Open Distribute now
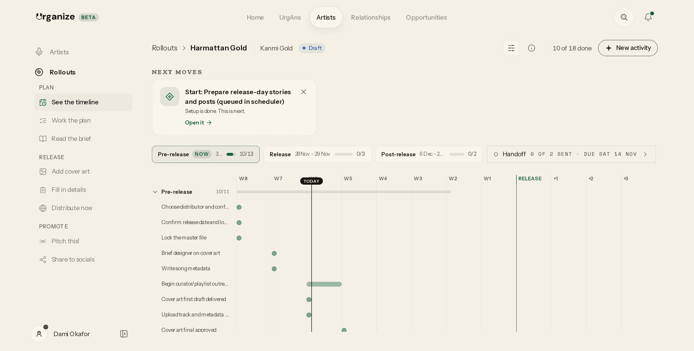 (x=83, y=208)
